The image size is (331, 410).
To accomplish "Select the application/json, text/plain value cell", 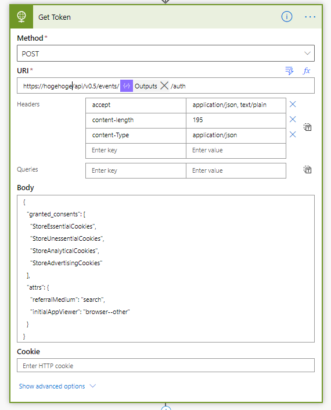I will pyautogui.click(x=236, y=105).
